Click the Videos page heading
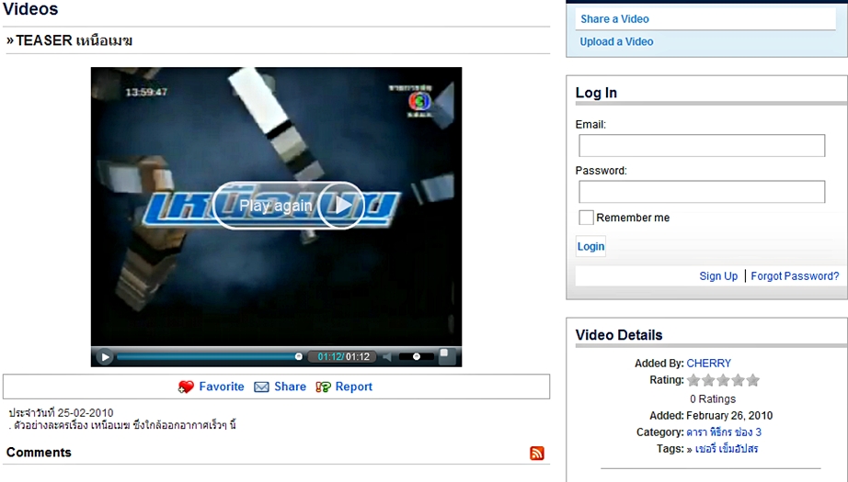 (x=30, y=8)
